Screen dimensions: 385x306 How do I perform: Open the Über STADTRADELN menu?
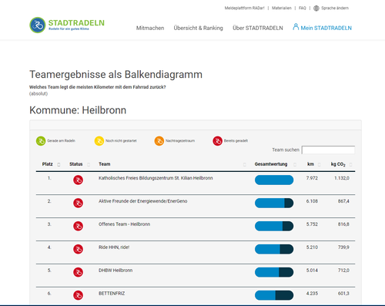click(x=258, y=28)
